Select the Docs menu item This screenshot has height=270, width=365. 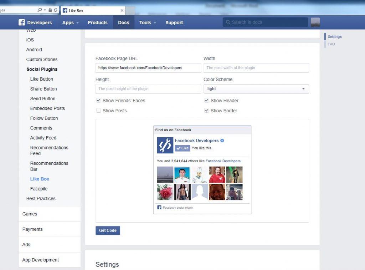pos(123,22)
